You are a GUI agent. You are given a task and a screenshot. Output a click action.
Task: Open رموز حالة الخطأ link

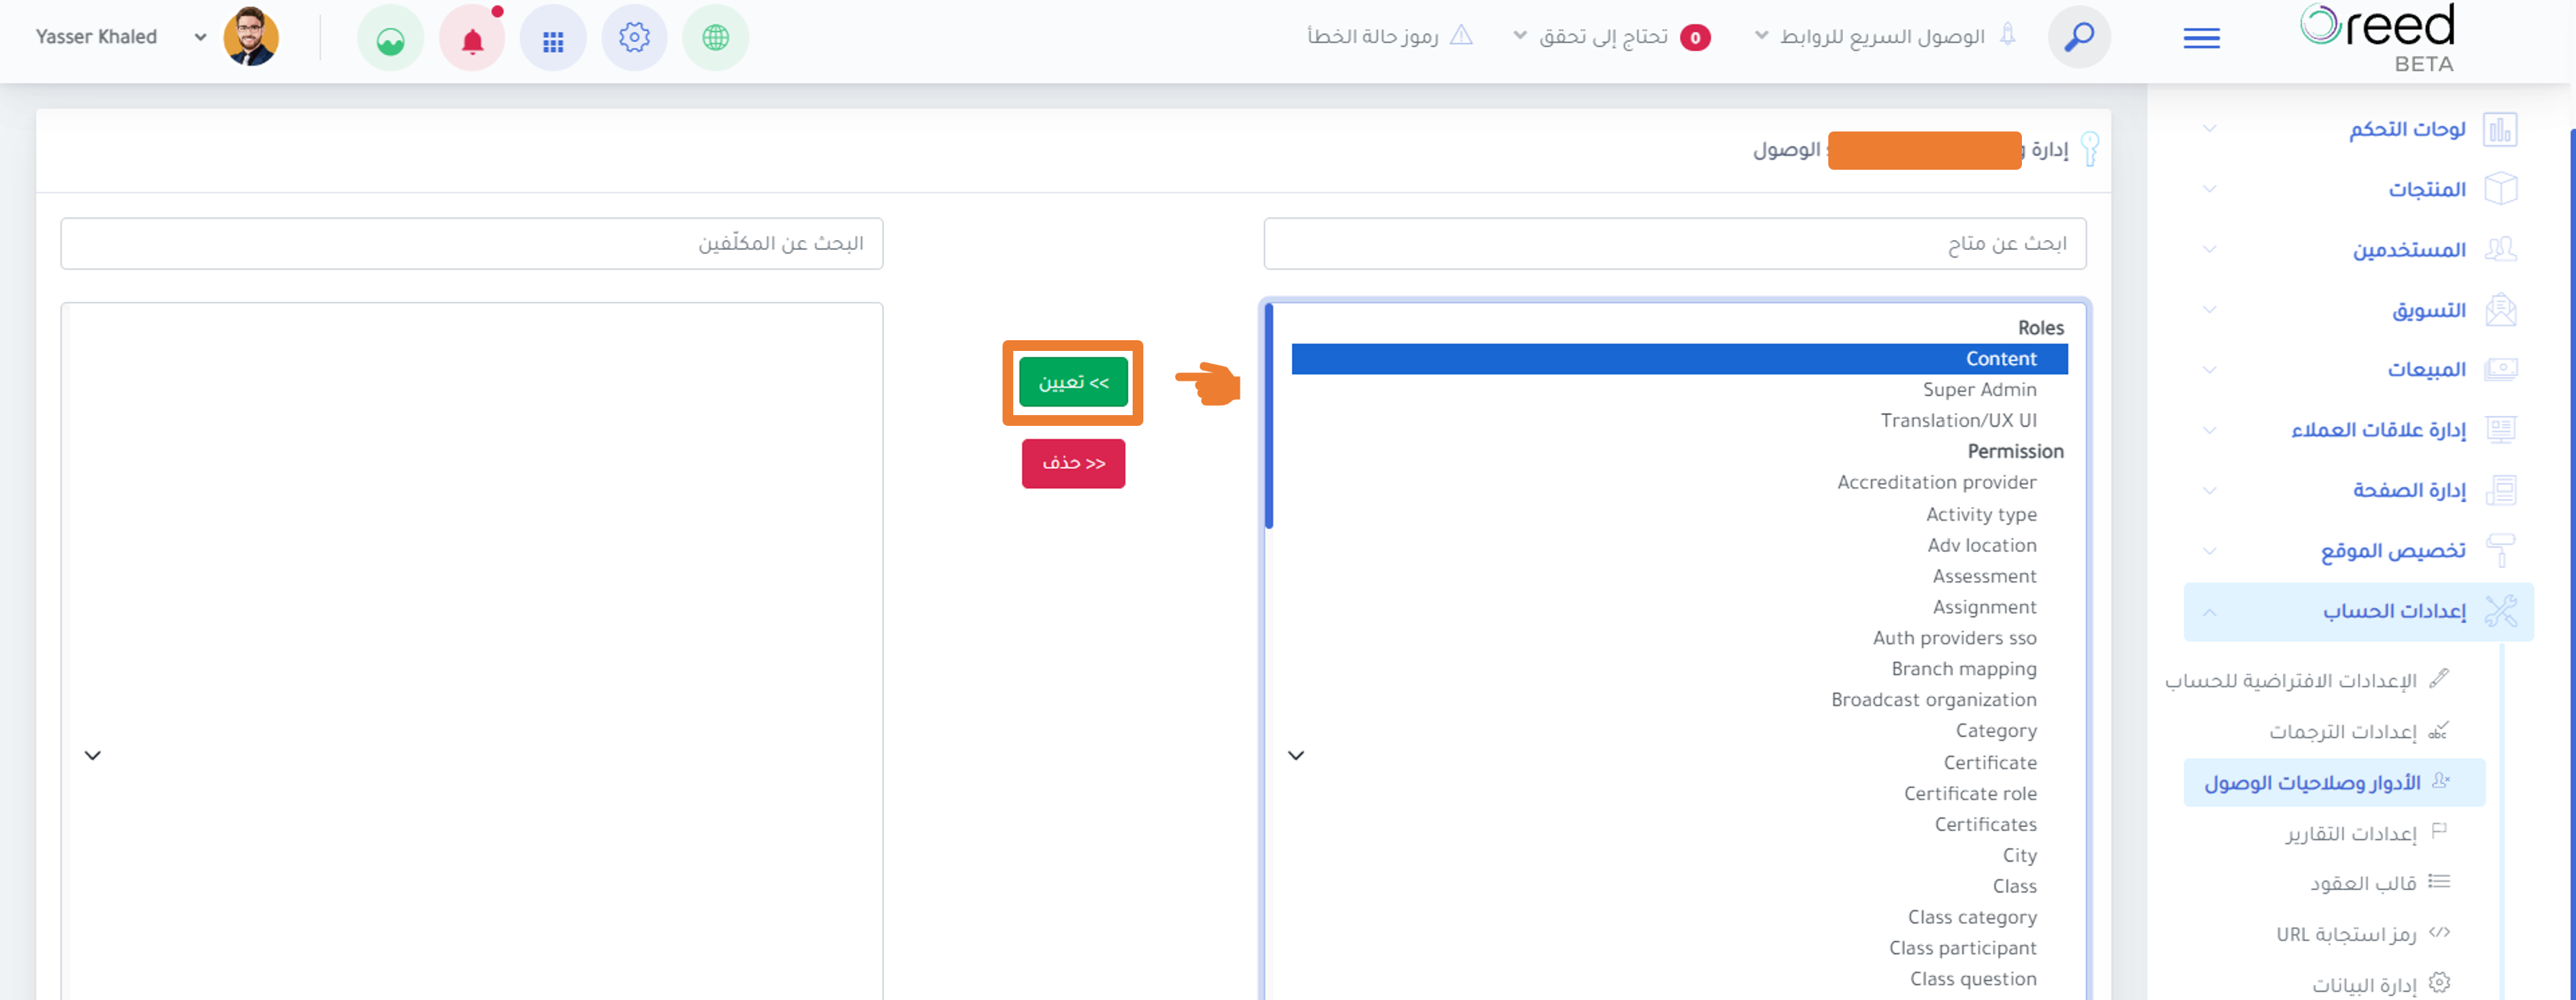pyautogui.click(x=1372, y=36)
